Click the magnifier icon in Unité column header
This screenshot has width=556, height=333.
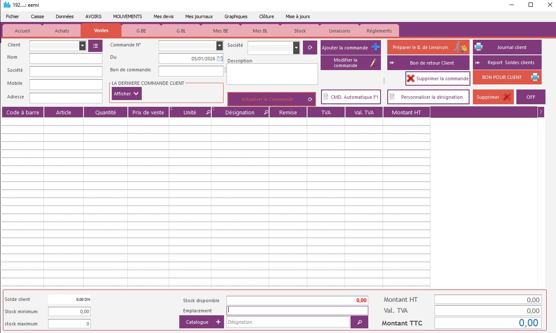(208, 113)
